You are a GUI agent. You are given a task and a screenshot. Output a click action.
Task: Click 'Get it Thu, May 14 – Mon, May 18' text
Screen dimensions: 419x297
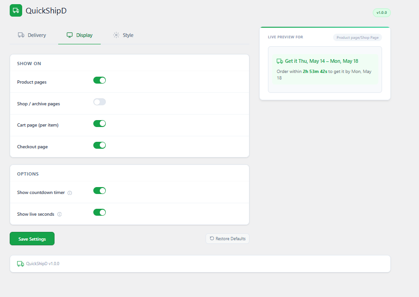pos(322,61)
